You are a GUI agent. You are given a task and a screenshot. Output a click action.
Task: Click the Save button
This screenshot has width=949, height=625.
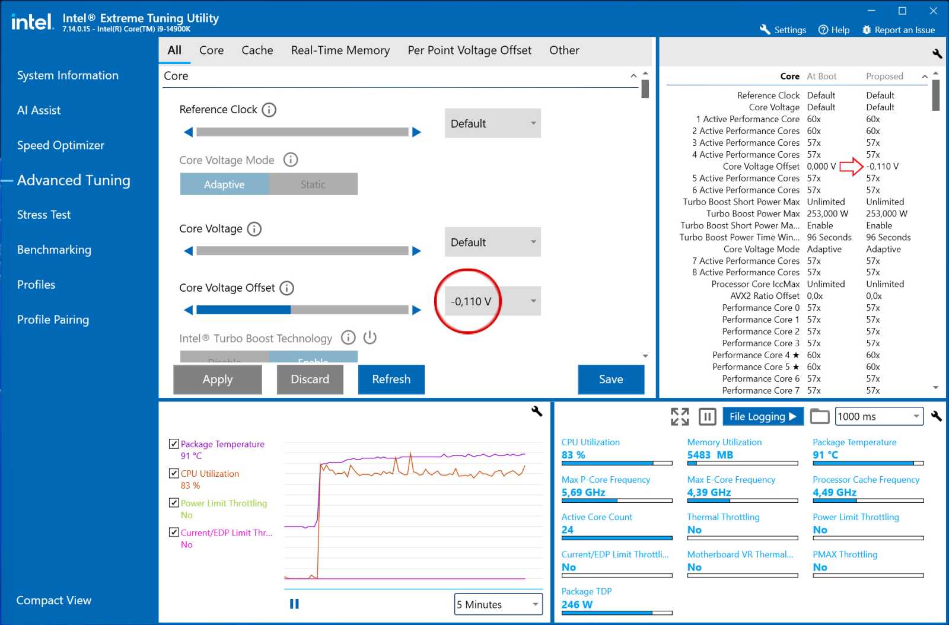click(x=611, y=380)
